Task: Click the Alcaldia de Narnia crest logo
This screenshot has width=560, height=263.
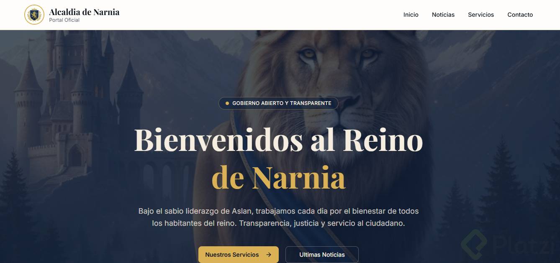Action: point(34,15)
